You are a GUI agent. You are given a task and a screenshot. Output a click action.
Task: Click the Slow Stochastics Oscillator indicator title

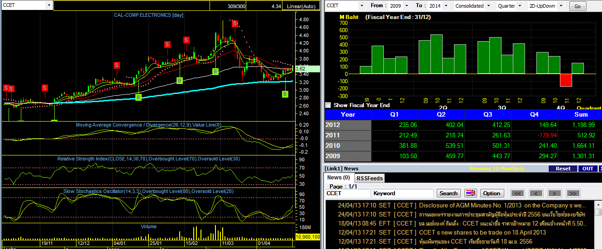click(x=148, y=192)
